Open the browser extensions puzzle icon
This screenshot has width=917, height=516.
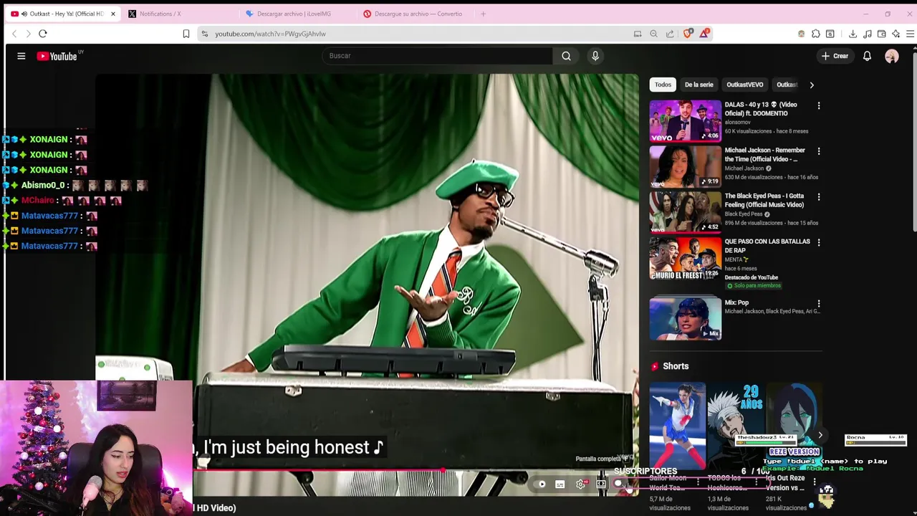pyautogui.click(x=816, y=34)
